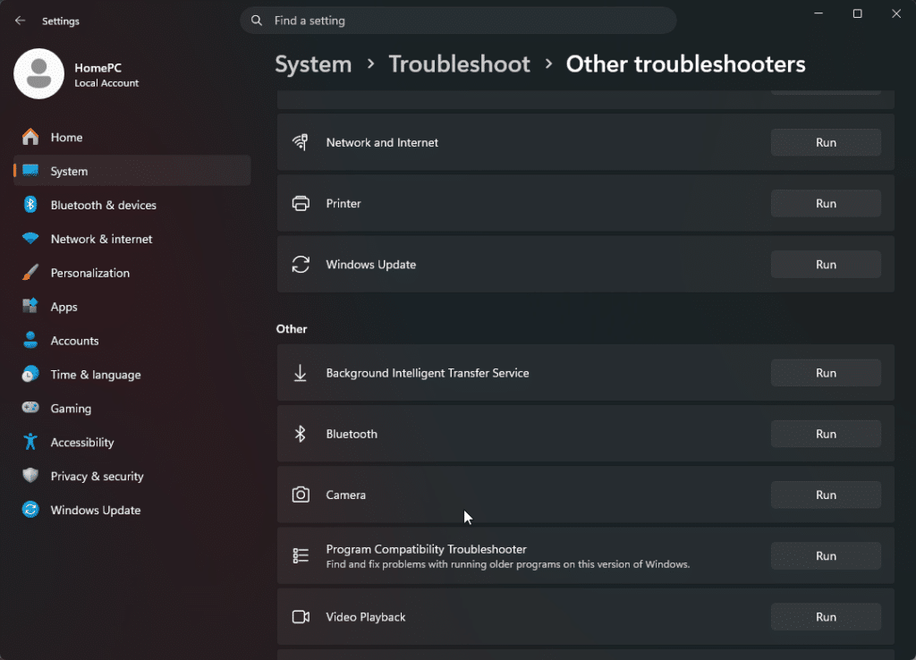Go to Time & language settings

click(x=132, y=374)
